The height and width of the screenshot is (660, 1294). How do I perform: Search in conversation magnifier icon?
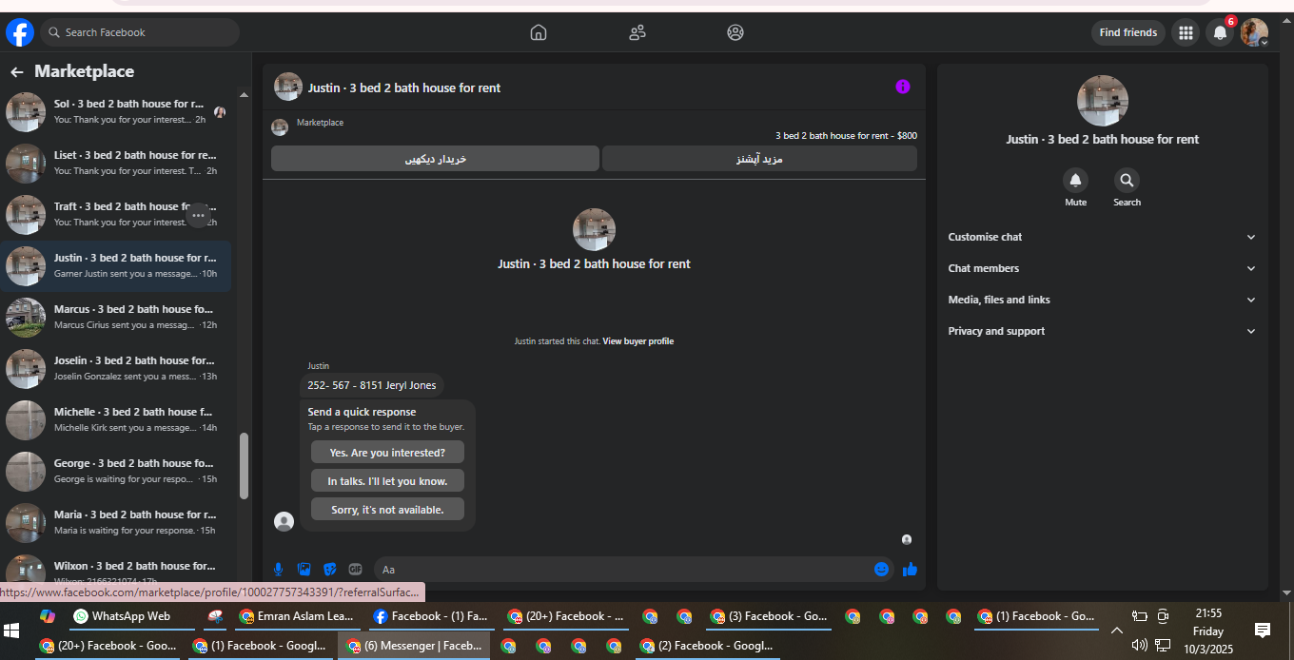point(1127,180)
